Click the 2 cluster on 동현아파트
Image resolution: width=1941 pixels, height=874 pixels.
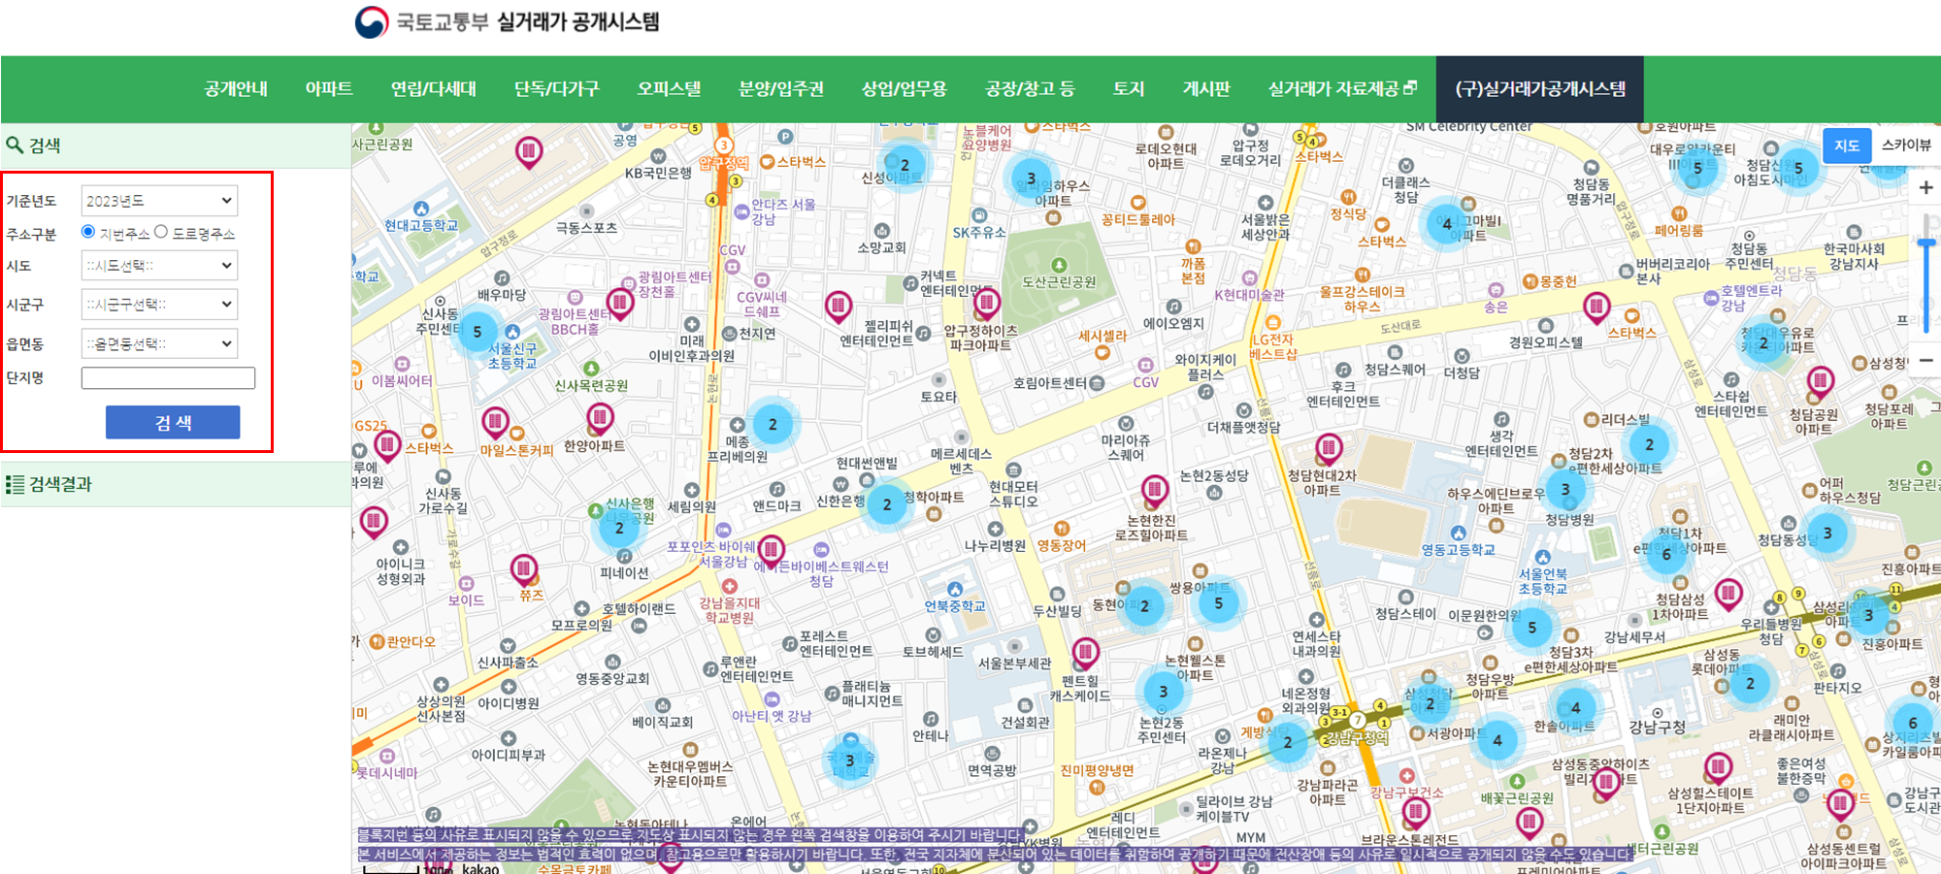click(x=1144, y=606)
